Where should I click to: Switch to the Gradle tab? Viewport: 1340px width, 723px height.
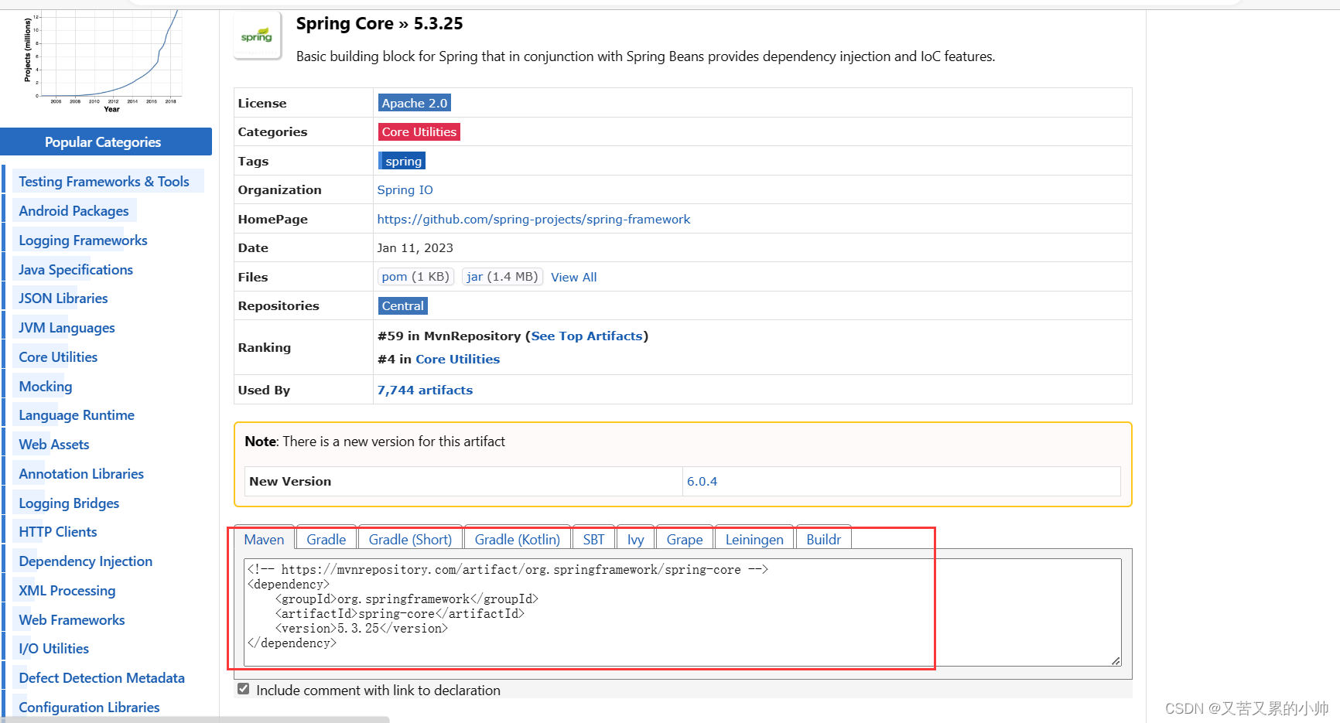point(326,539)
